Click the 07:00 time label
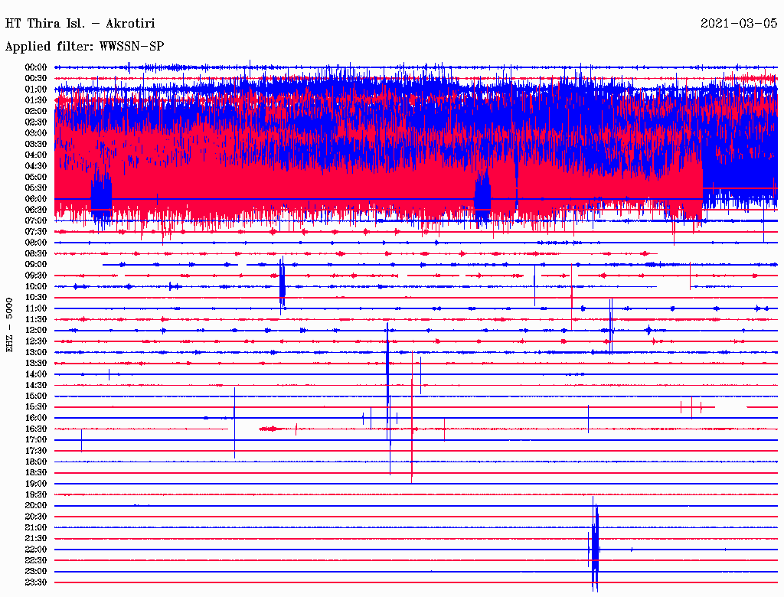The width and height of the screenshot is (784, 597). 36,220
